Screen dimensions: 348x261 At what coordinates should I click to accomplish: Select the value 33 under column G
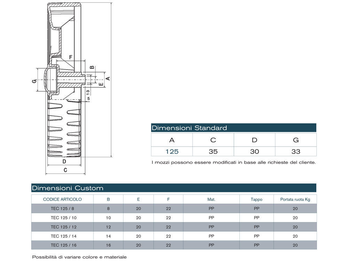[x=296, y=151]
